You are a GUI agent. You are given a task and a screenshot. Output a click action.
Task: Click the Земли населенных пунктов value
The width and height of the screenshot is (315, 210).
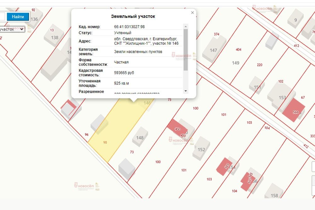click(x=138, y=52)
